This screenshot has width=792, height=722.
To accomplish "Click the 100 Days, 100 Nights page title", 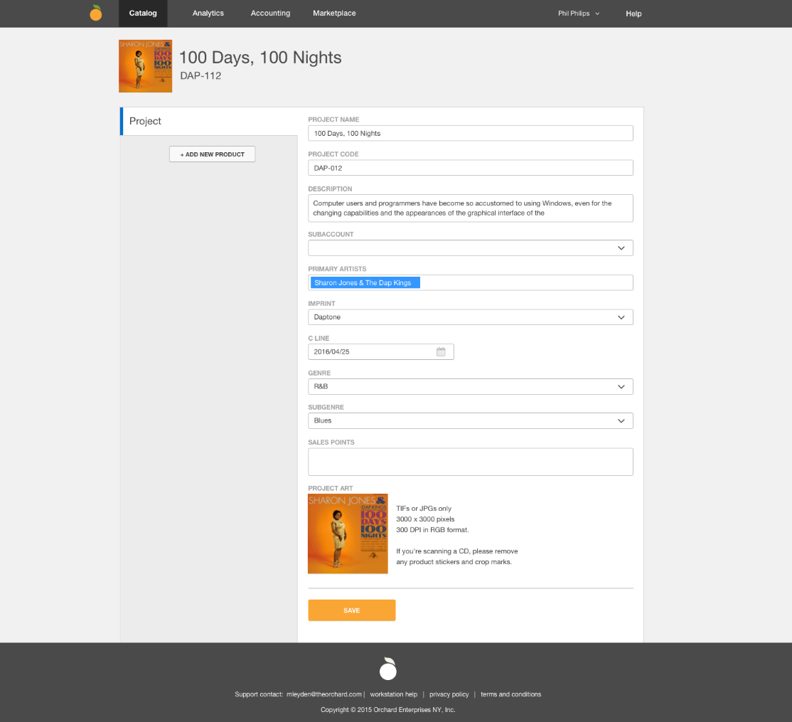I will (260, 58).
